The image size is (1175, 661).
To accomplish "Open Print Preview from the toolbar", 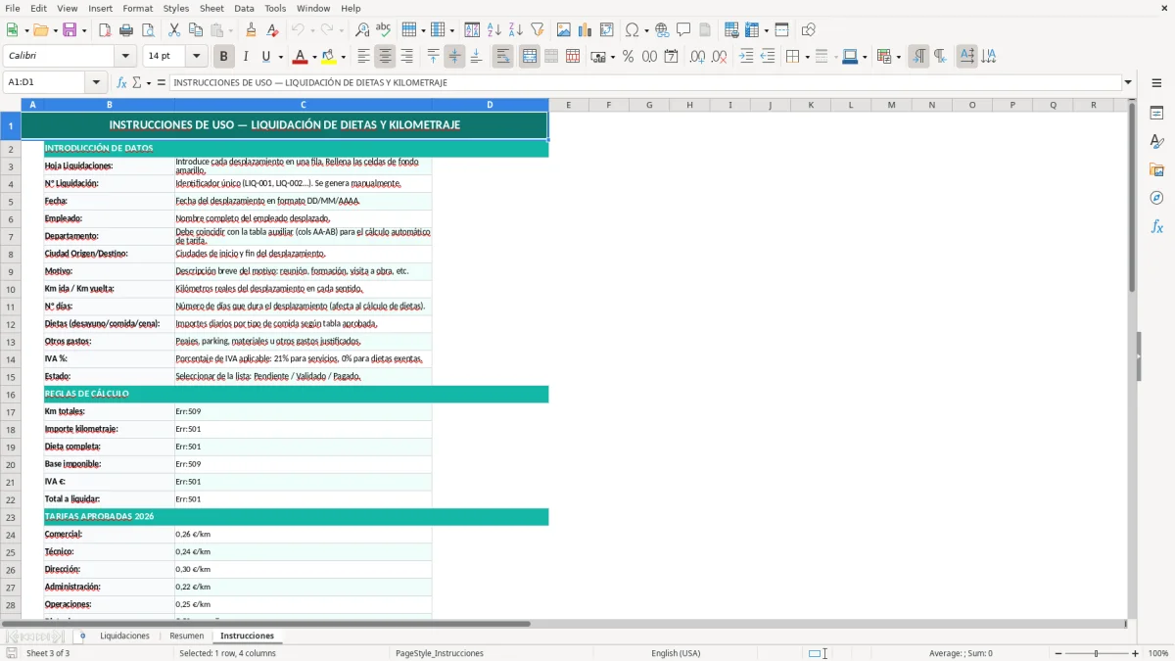I will click(x=147, y=30).
